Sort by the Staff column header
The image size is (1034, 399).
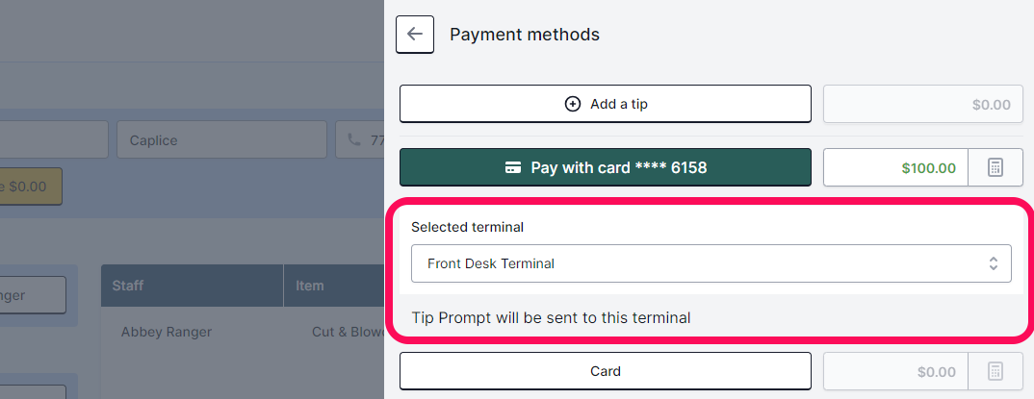coord(192,286)
